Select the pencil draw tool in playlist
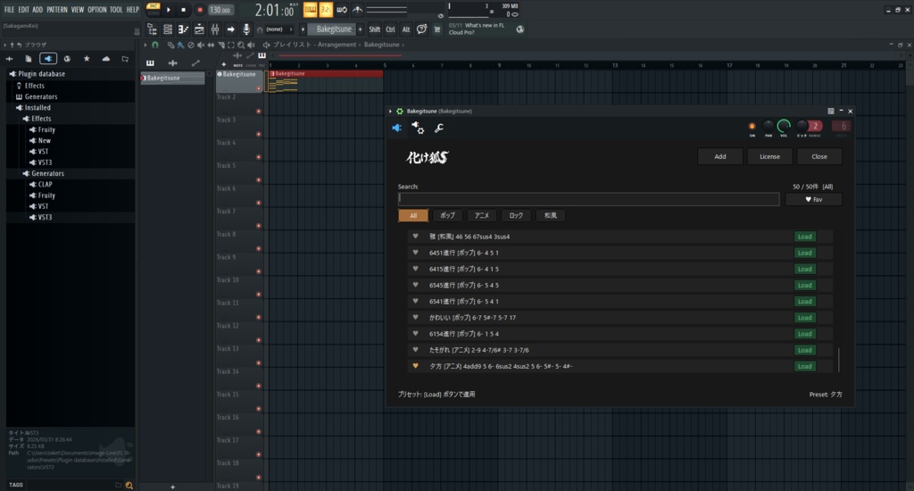This screenshot has width=914, height=491. 170,45
